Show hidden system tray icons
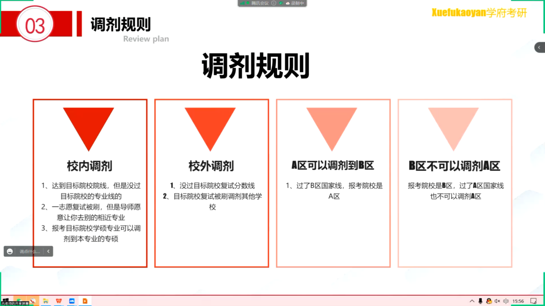 pyautogui.click(x=472, y=301)
